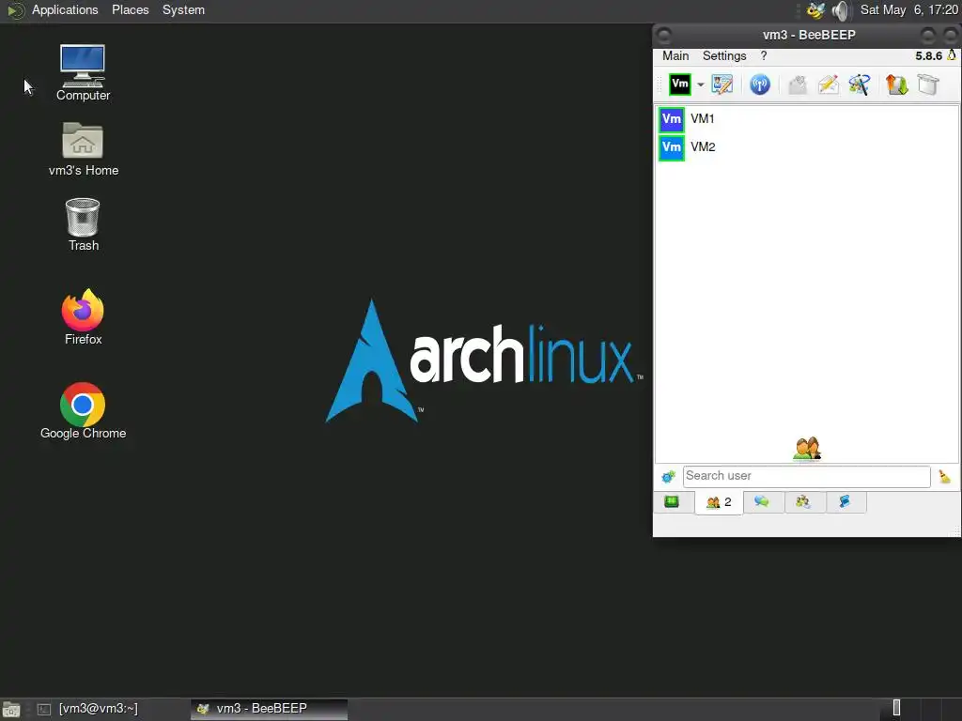Image resolution: width=962 pixels, height=721 pixels.
Task: Open the System menu in top panel
Action: [x=183, y=9]
